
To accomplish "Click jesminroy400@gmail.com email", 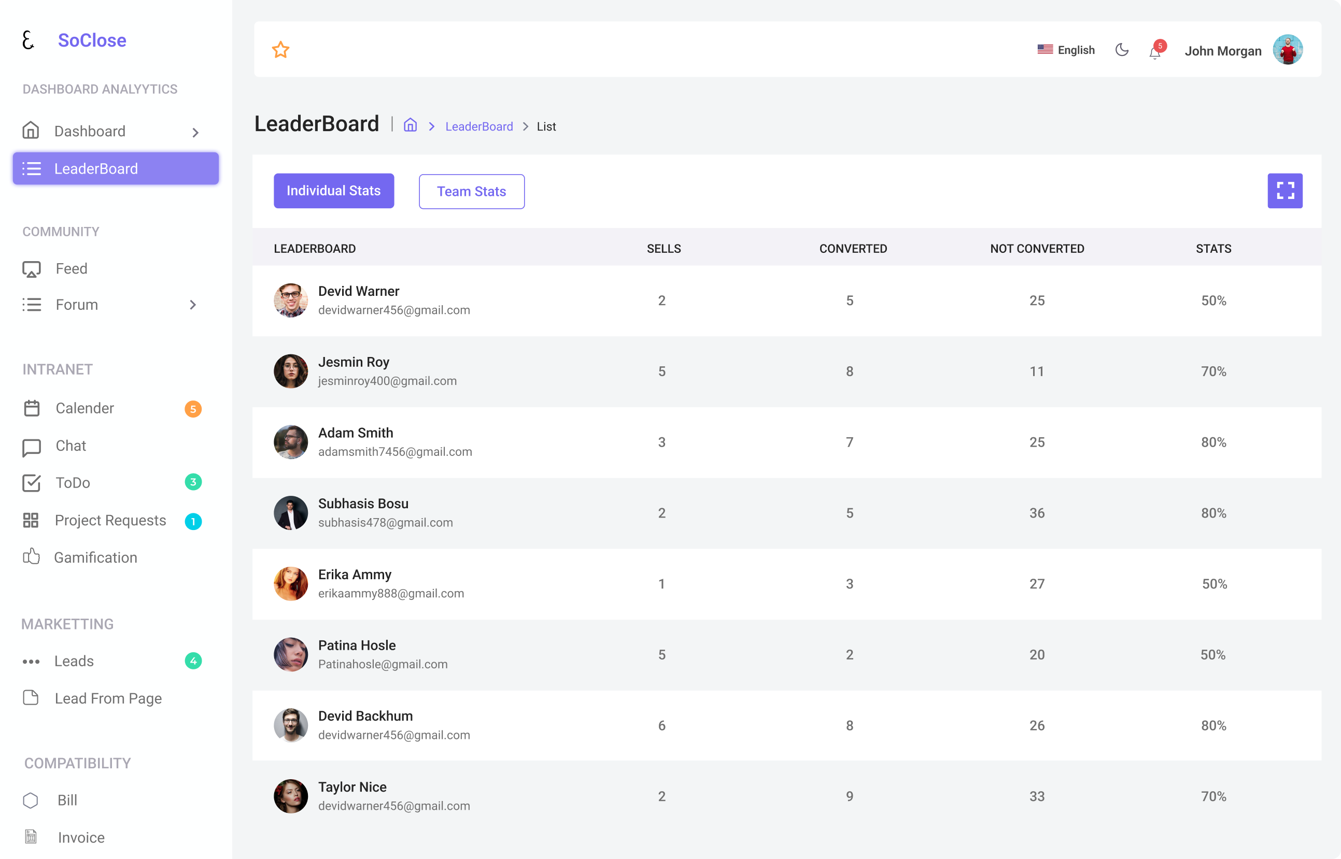I will (x=387, y=381).
